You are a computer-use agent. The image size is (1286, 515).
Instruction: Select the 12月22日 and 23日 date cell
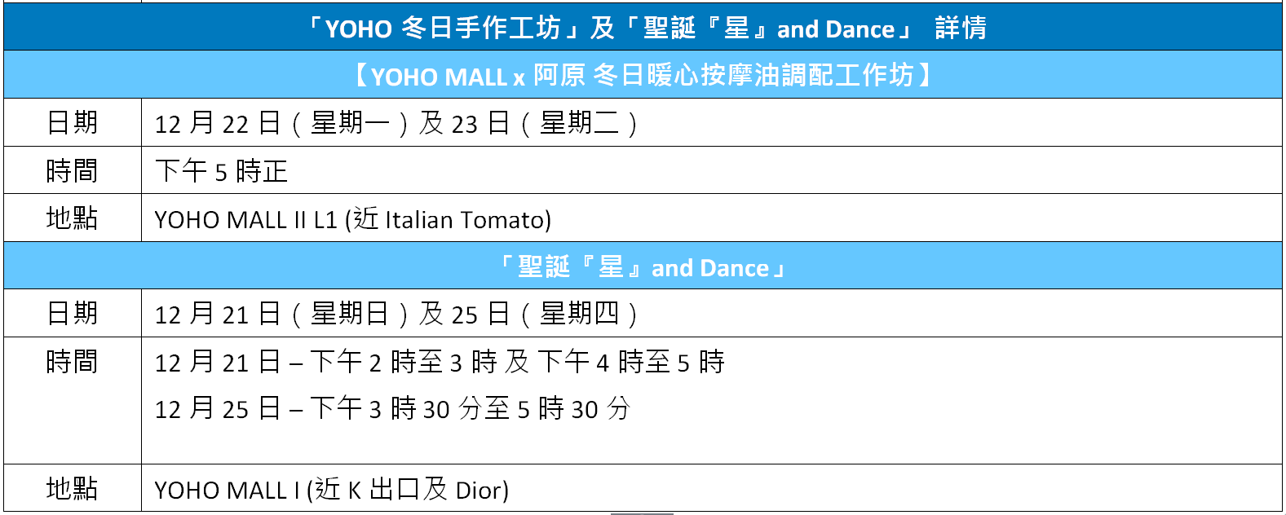coord(396,123)
